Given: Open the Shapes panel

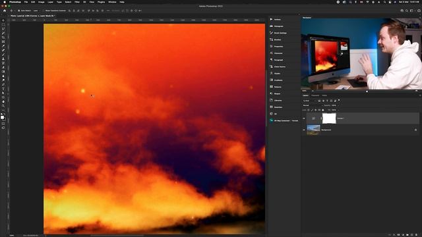Looking at the screenshot, I should coord(276,93).
